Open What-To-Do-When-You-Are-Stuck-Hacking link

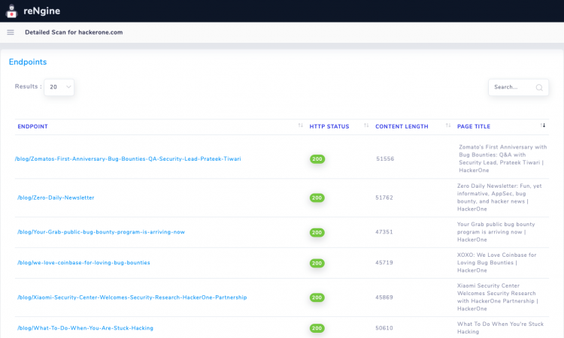(x=85, y=328)
